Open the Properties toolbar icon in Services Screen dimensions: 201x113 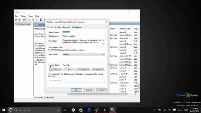point(29,20)
